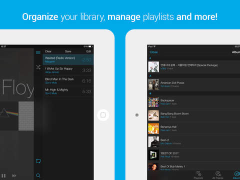This screenshot has height=180, width=240.
Task: Tap Edit in the queue header
Action: [88, 51]
